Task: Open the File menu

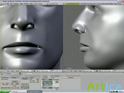Action: (8, 4)
